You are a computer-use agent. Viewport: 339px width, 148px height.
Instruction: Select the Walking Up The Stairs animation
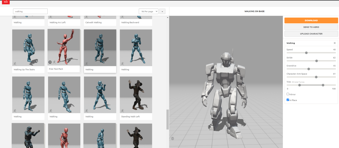[28, 48]
